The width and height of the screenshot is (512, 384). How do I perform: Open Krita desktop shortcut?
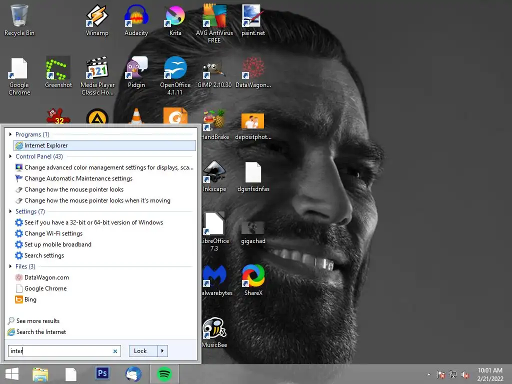tap(175, 20)
